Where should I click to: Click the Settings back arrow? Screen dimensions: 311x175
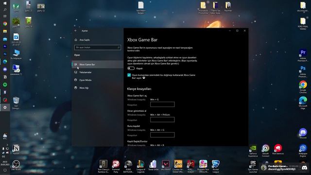point(76,31)
